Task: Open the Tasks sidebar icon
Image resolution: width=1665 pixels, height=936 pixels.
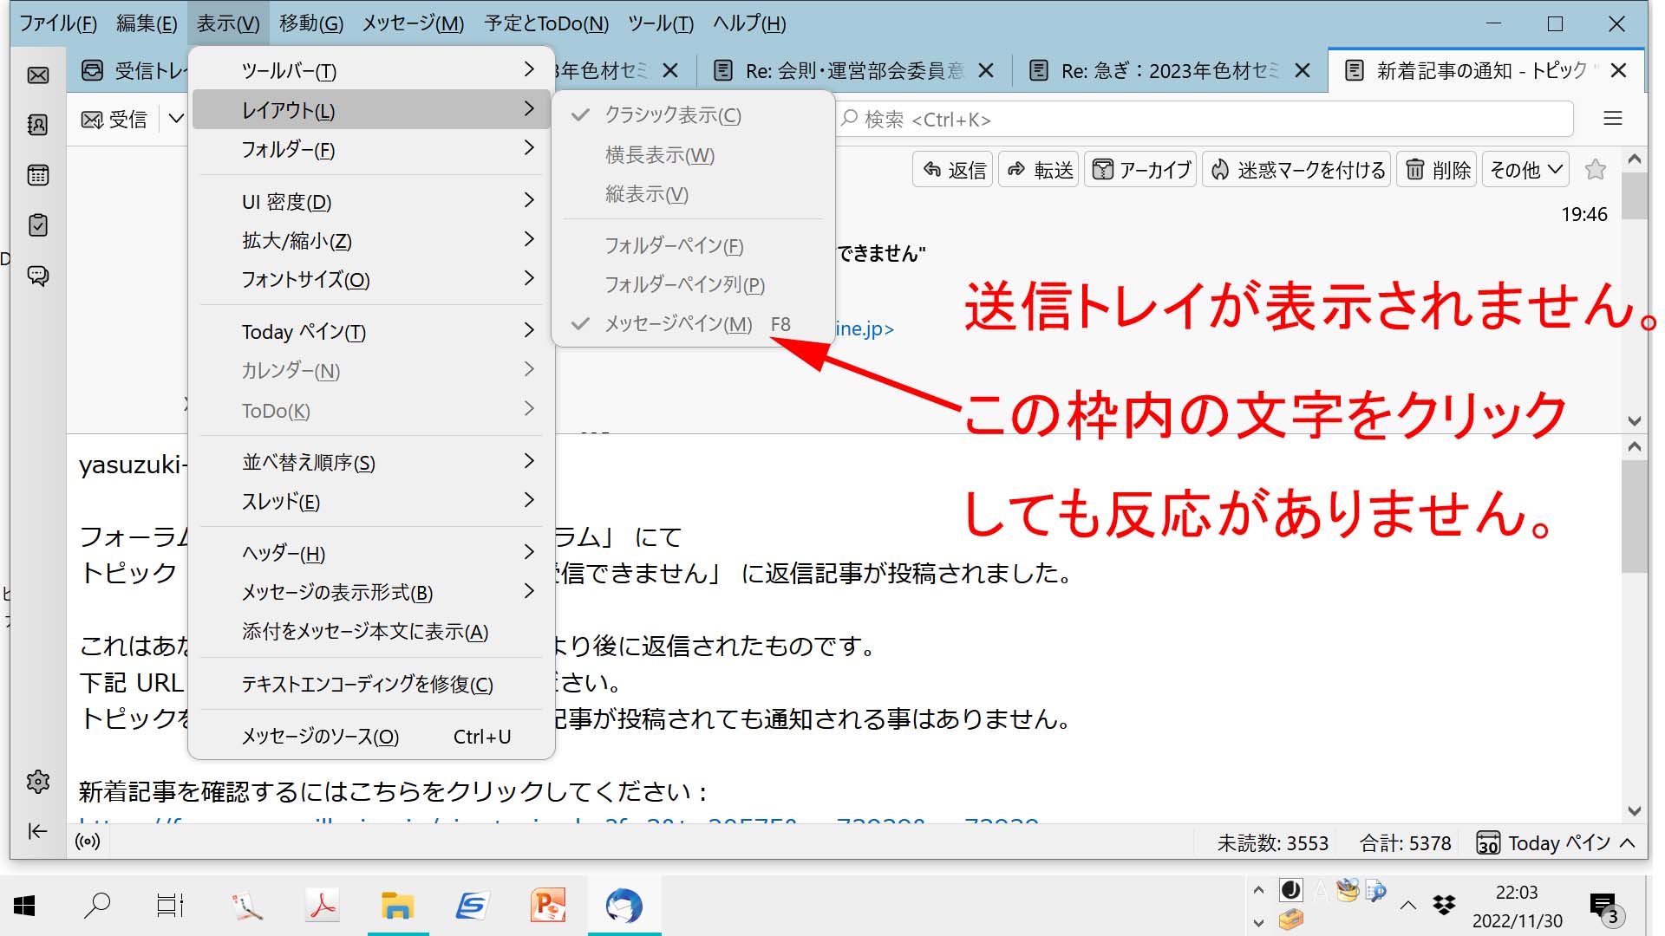Action: 38,225
